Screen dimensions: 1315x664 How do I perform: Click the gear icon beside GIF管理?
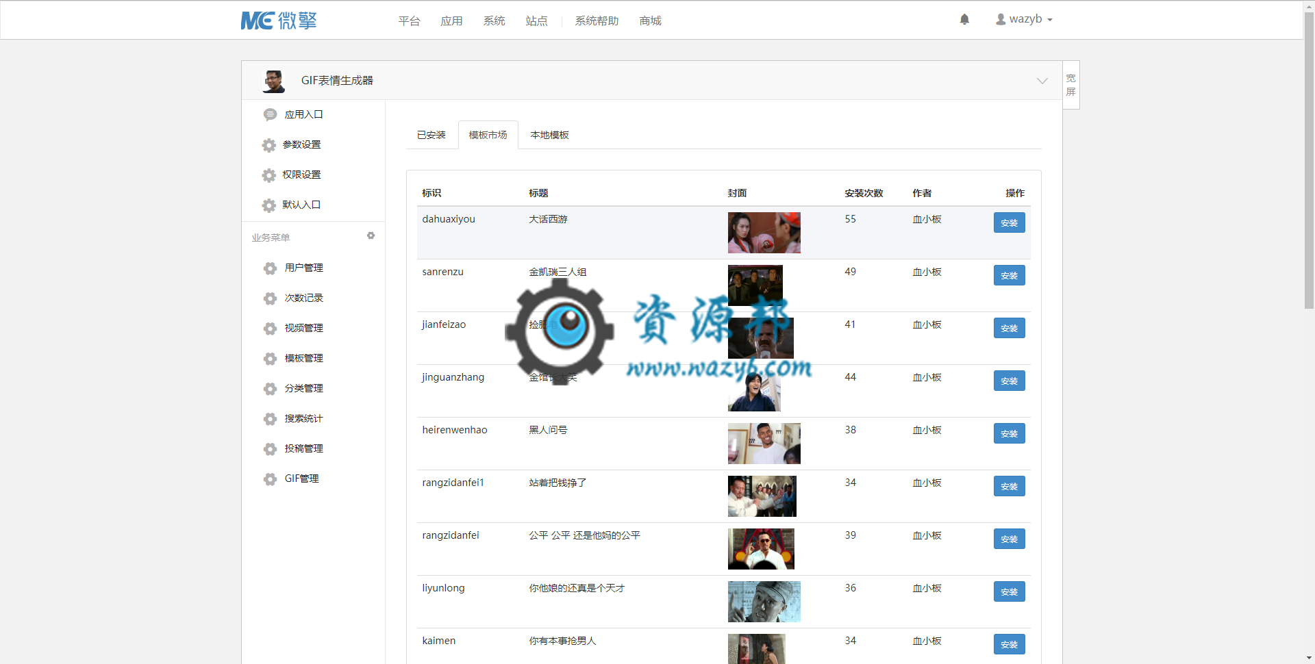pyautogui.click(x=271, y=479)
